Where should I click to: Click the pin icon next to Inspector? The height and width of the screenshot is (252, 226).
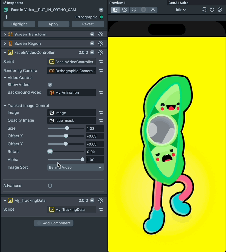(x=5, y=3)
